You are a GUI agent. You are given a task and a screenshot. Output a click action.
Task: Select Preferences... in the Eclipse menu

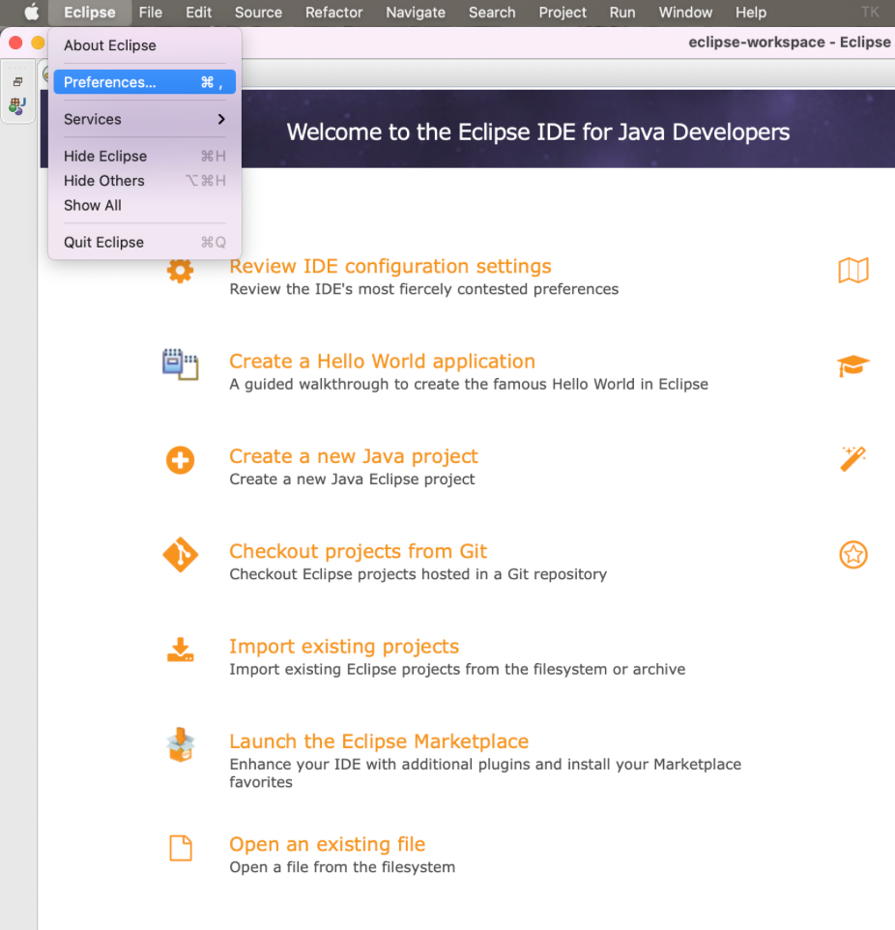145,82
